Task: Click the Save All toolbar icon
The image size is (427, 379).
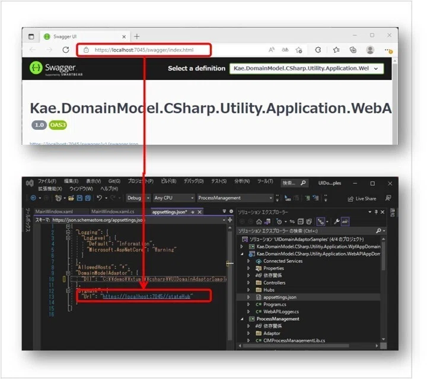Action: [88, 198]
